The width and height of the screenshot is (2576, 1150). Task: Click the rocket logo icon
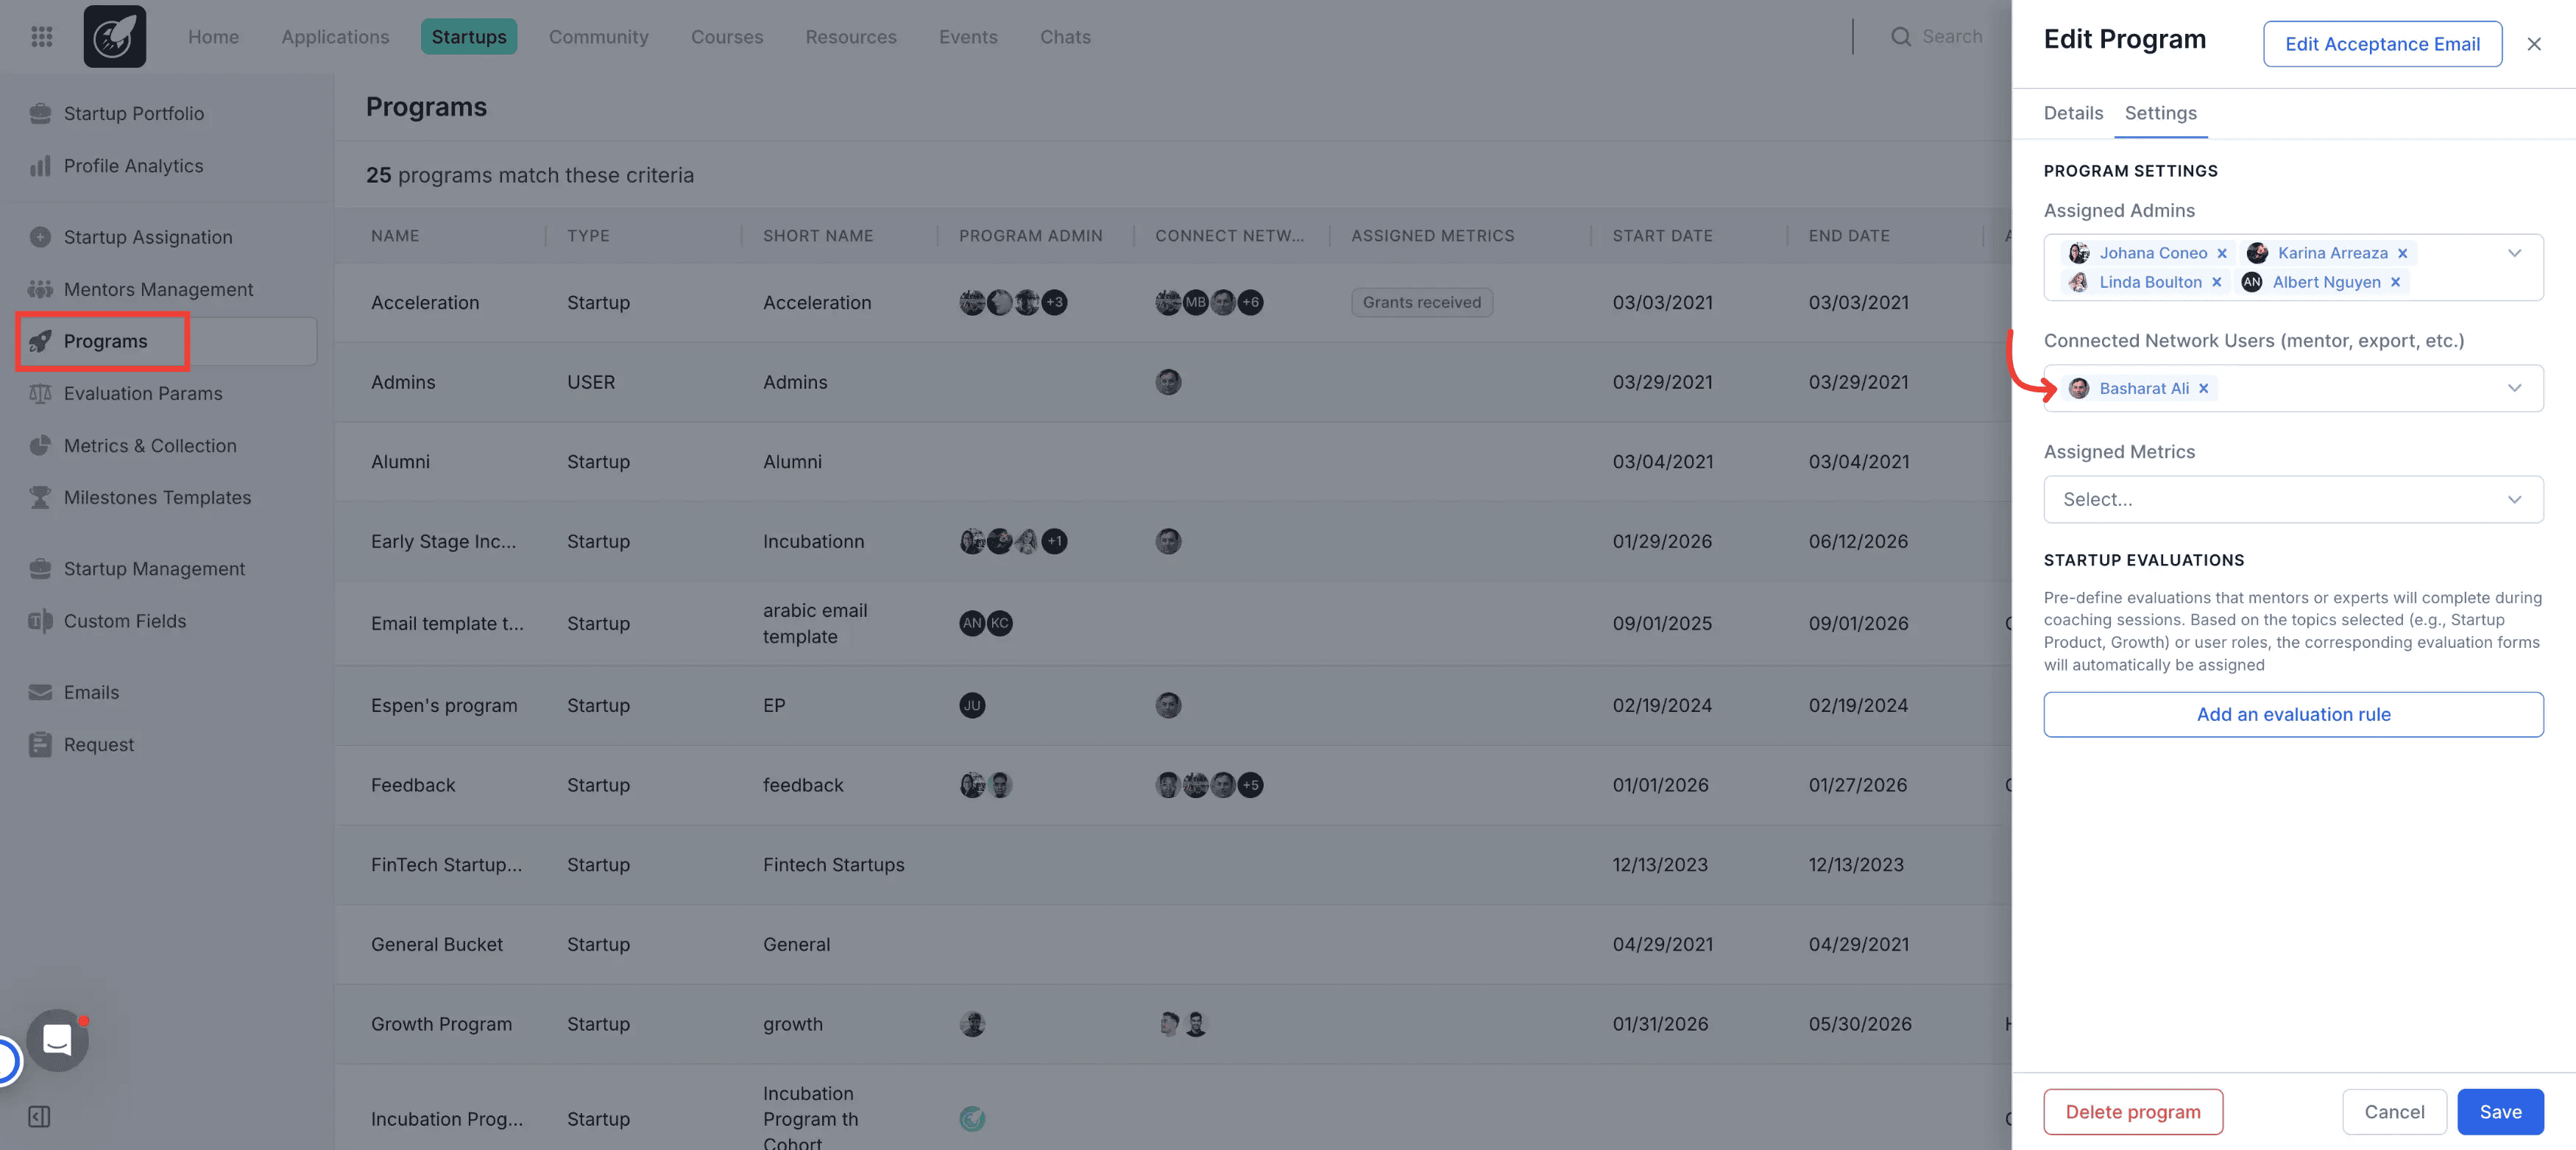pyautogui.click(x=114, y=37)
